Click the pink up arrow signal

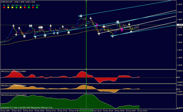[x=122, y=30]
